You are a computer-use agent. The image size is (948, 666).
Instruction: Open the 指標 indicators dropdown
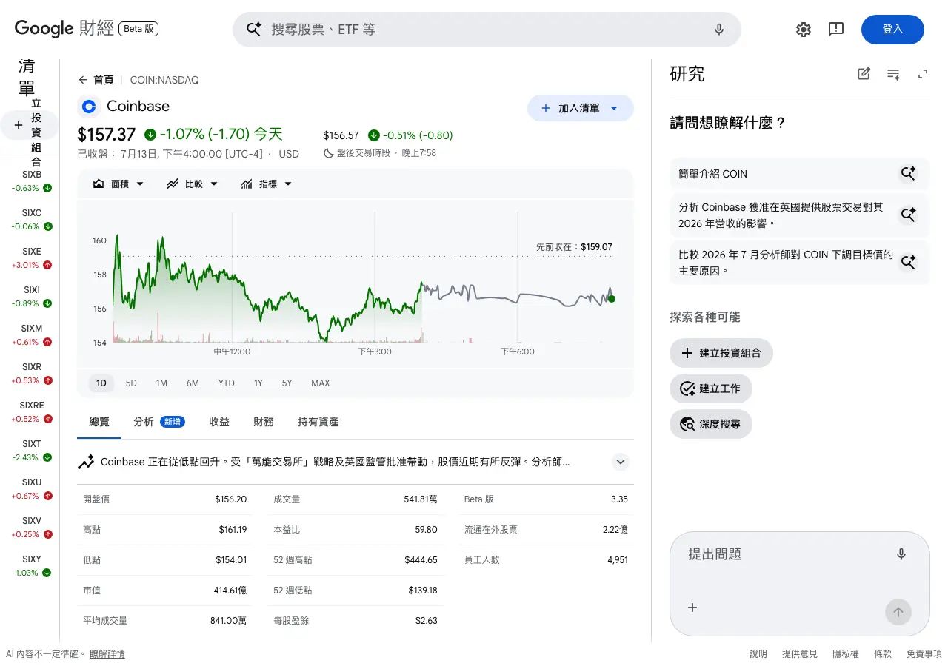coord(267,184)
